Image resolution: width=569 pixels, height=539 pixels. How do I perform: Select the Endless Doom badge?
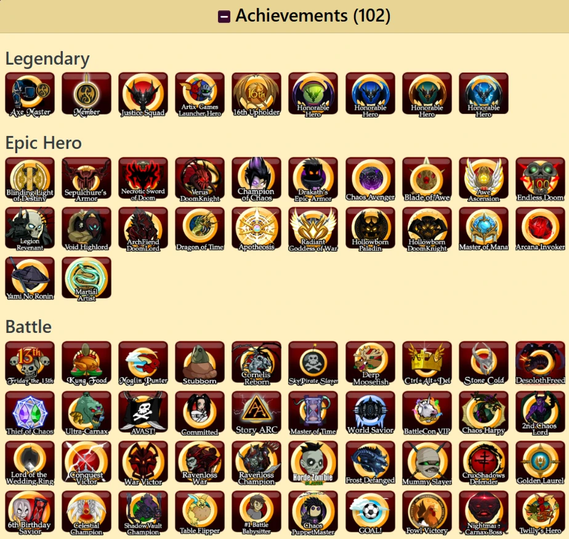[540, 180]
